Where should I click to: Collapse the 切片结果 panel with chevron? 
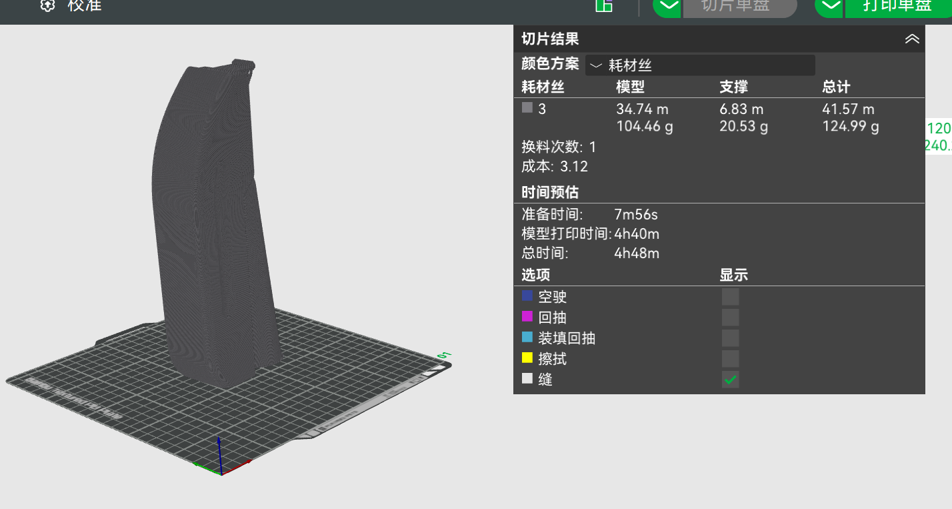(912, 39)
